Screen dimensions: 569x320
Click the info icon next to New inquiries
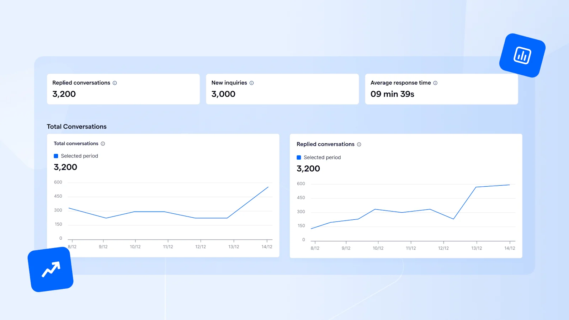point(252,82)
